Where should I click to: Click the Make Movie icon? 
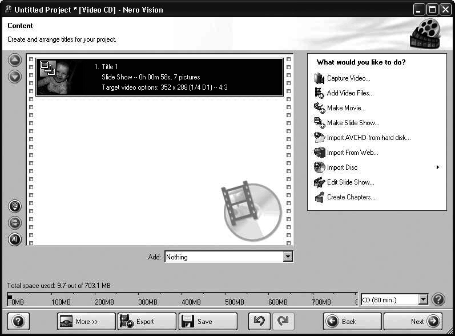click(x=319, y=108)
